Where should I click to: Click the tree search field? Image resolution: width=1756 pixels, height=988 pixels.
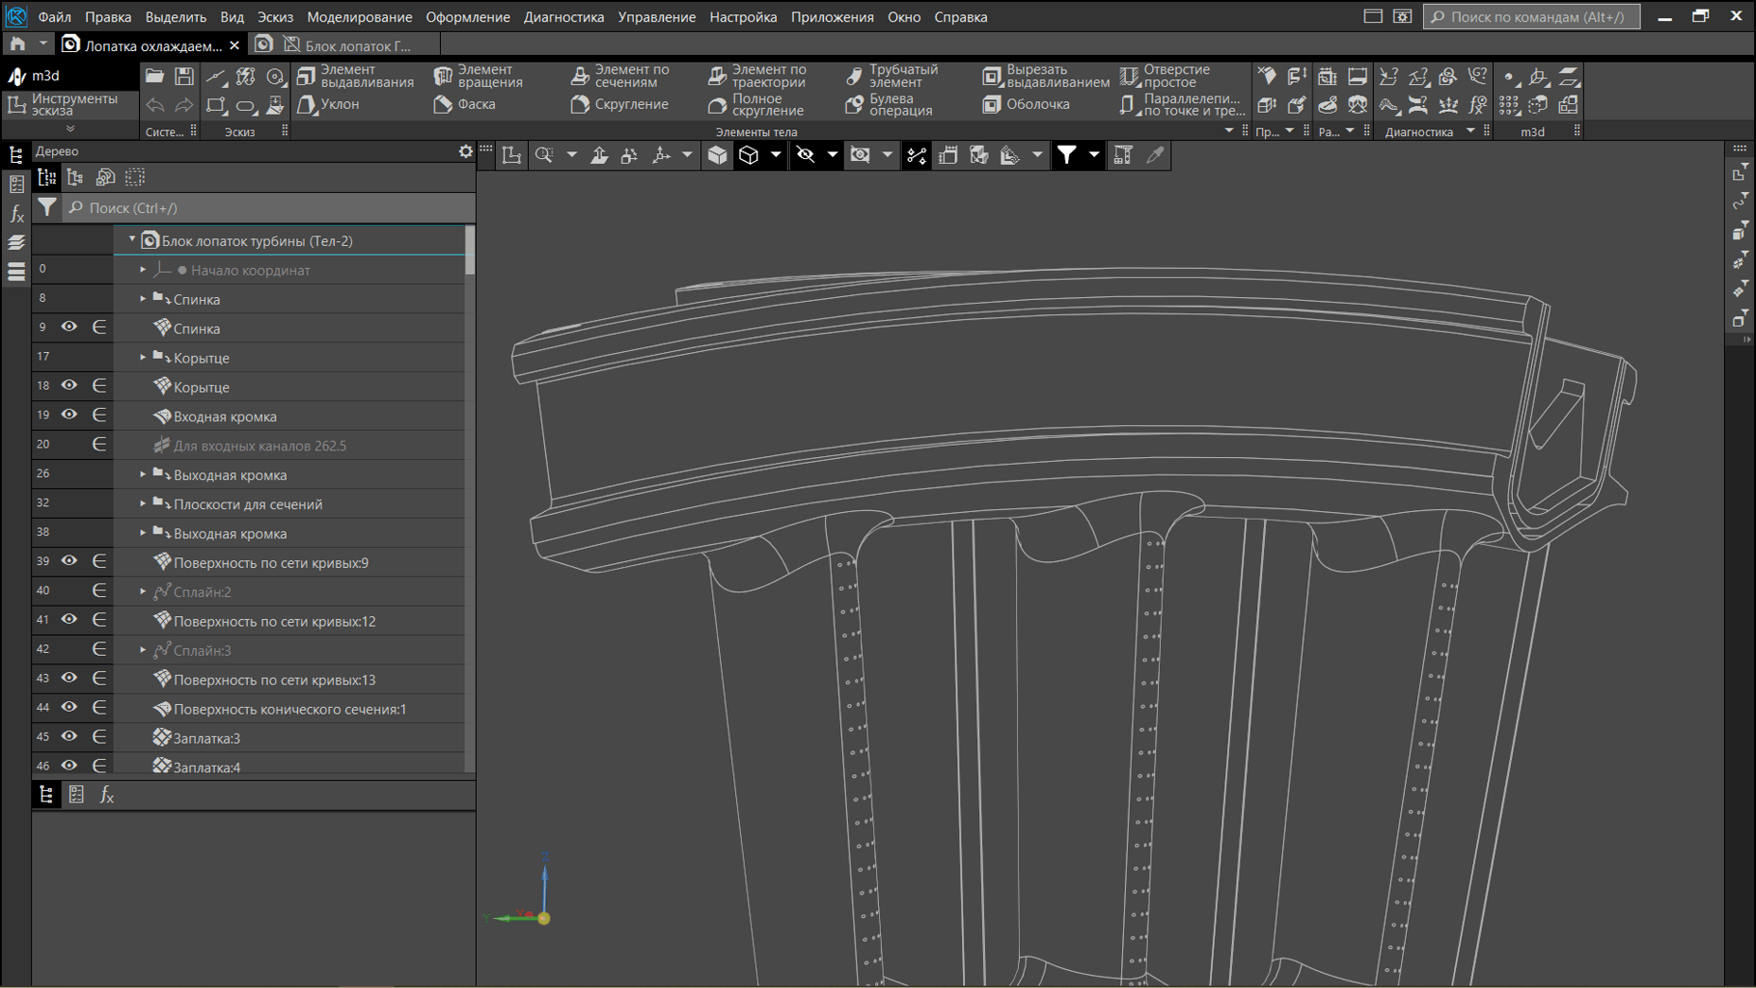pyautogui.click(x=270, y=207)
